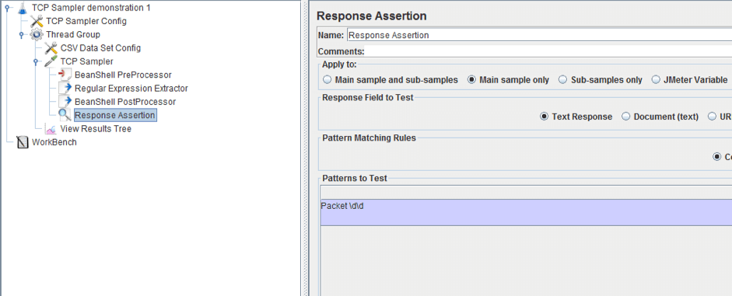Collapse the TCP Sampler tree node

tap(36, 61)
